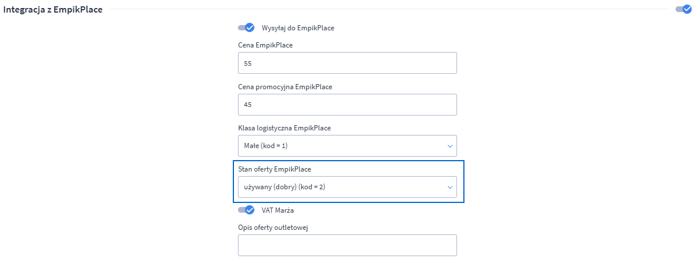699x263 pixels.
Task: Click the price field containing 55
Action: coord(347,63)
